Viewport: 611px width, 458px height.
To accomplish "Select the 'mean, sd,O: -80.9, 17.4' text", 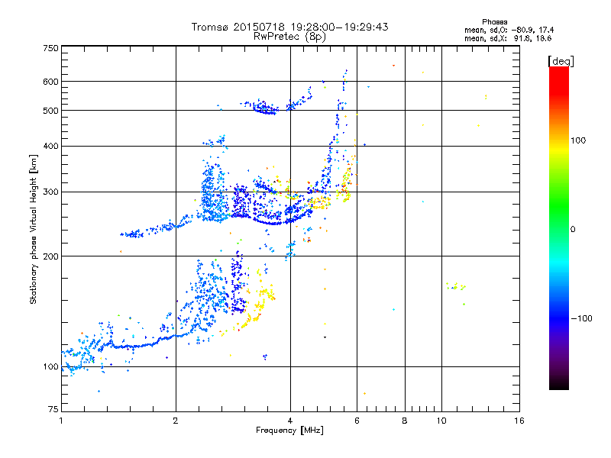I will (509, 30).
